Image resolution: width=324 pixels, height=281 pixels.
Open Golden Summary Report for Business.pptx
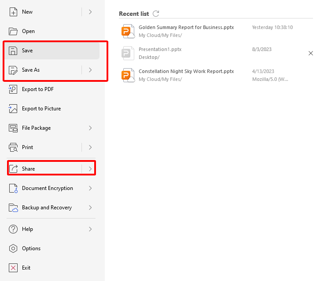(186, 27)
